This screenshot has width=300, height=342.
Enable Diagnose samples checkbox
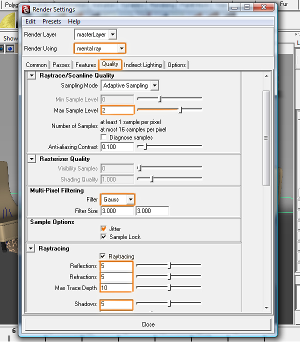(x=103, y=137)
